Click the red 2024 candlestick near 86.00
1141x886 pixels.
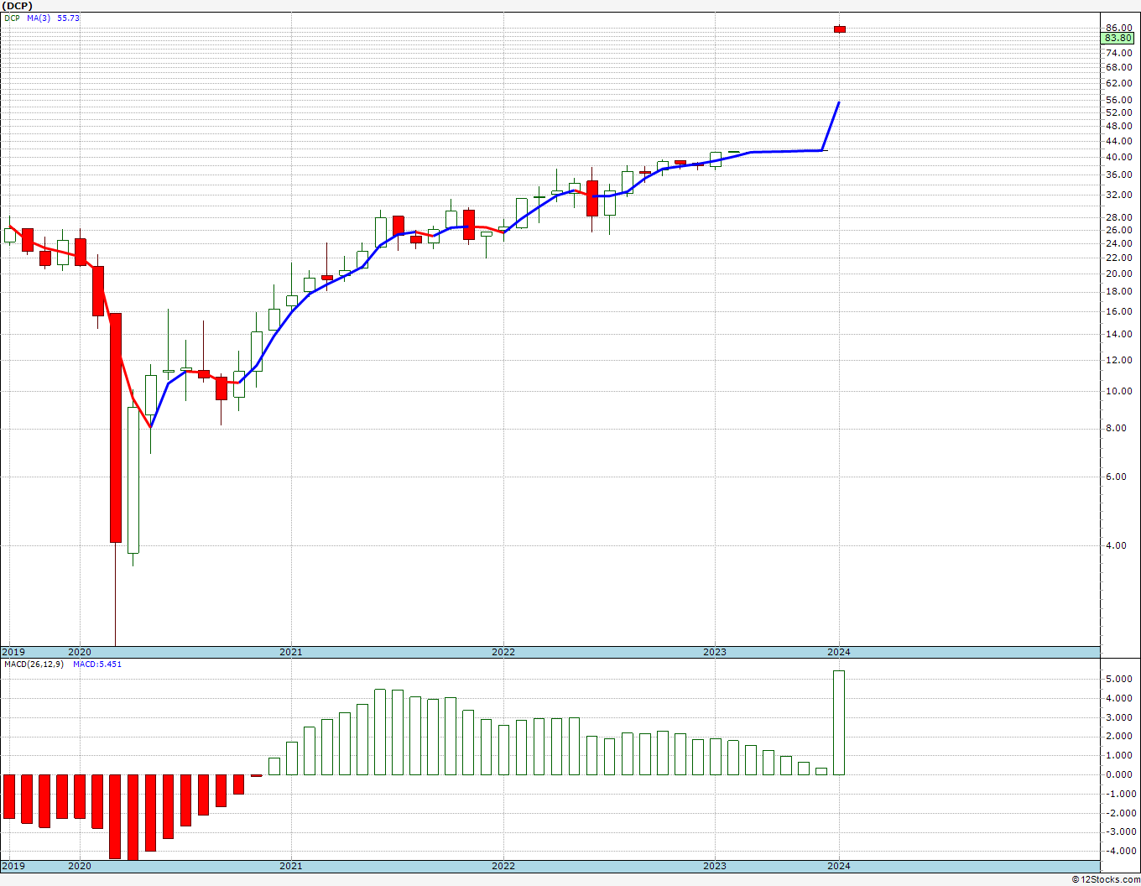(x=839, y=29)
